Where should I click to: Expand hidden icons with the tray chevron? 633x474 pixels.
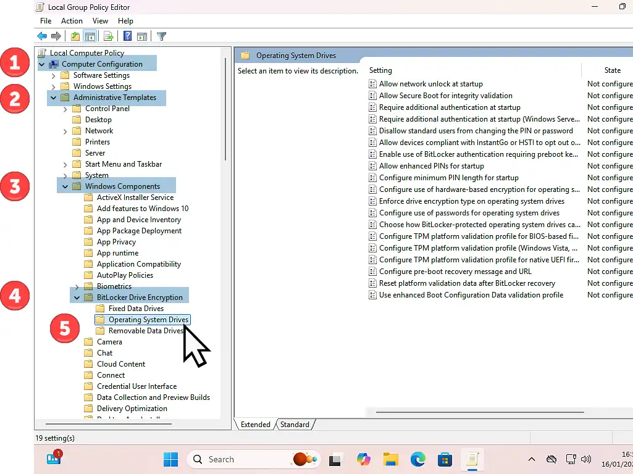pos(532,459)
